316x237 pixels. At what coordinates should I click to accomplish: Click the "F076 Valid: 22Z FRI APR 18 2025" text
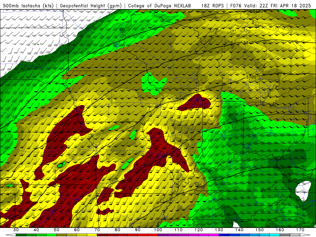(x=271, y=6)
